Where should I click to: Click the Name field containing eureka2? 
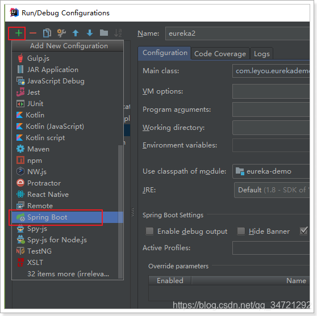[237, 33]
